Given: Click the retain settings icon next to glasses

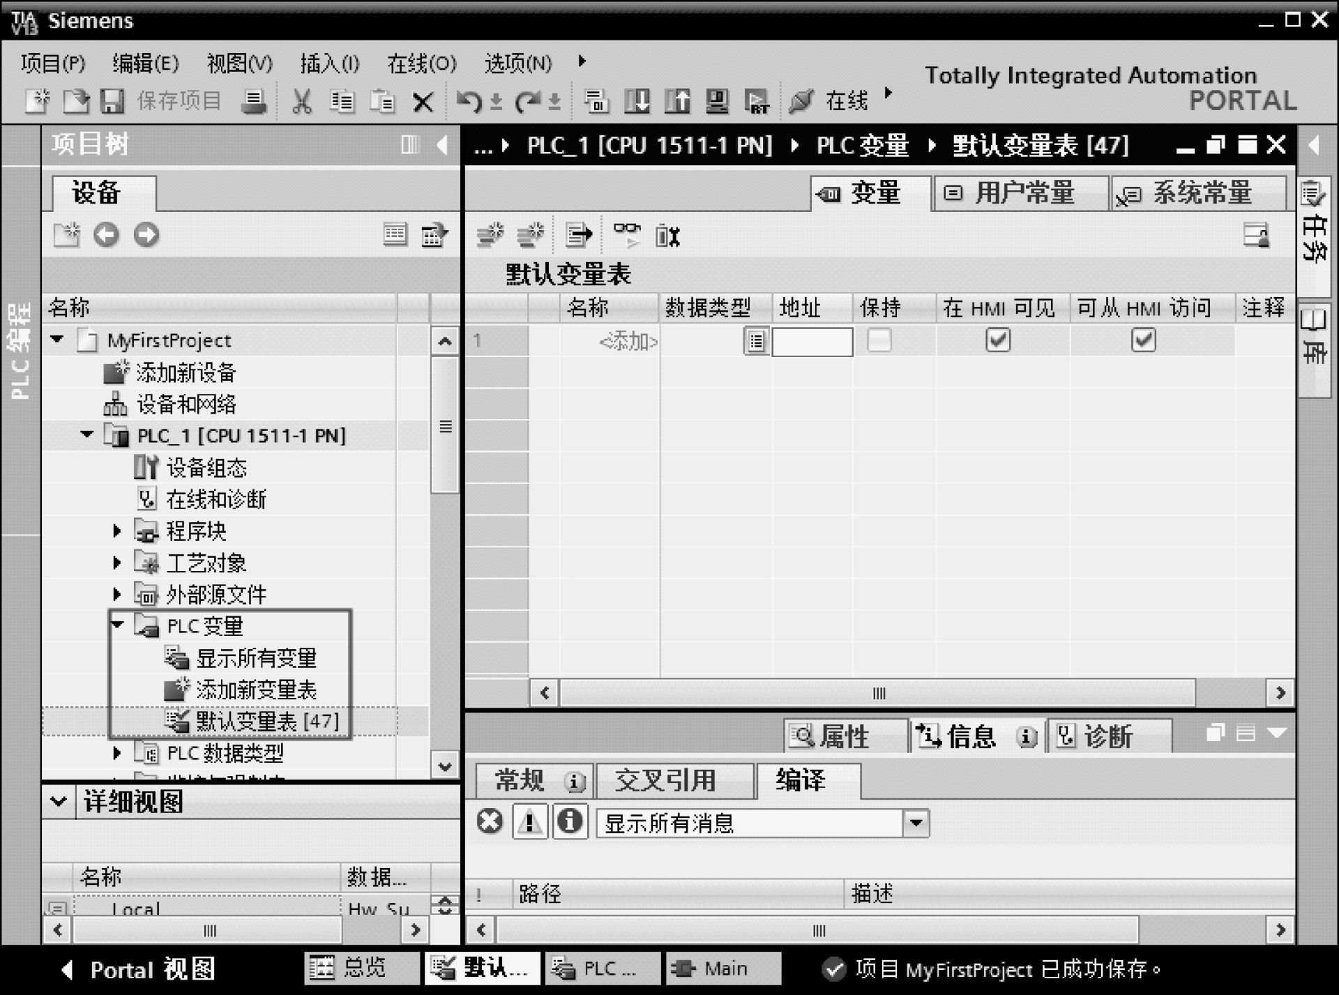Looking at the screenshot, I should tap(667, 236).
